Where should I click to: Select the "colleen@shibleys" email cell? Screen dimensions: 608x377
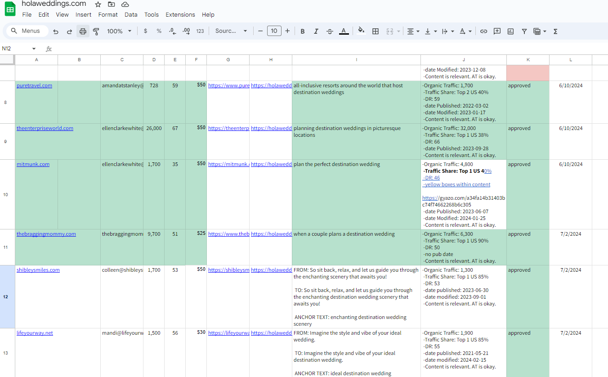[122, 297]
